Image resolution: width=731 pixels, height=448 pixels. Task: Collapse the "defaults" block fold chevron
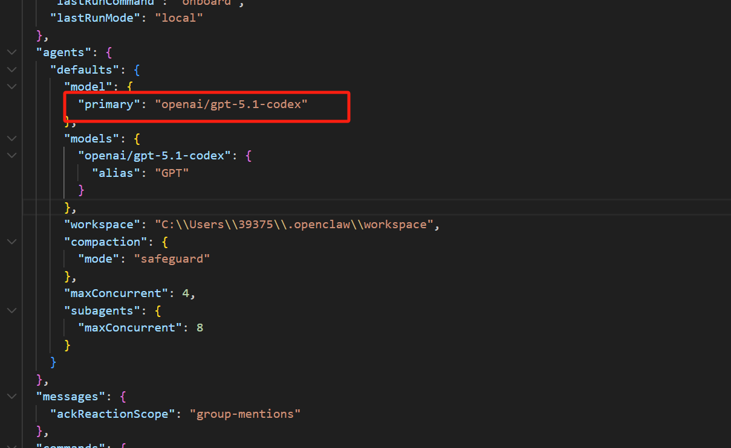pos(12,69)
